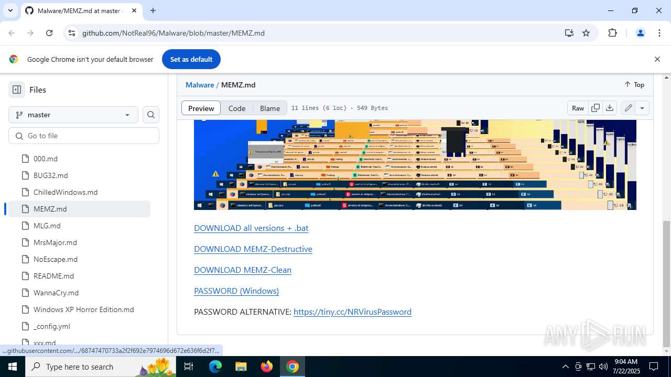
Task: Open DOWNLOAD MEMZ-Destructive link
Action: pos(253,249)
